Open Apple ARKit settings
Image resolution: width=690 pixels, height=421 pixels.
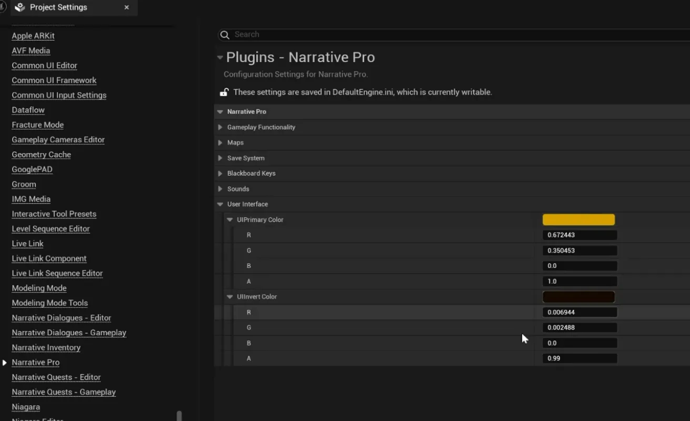pos(33,36)
